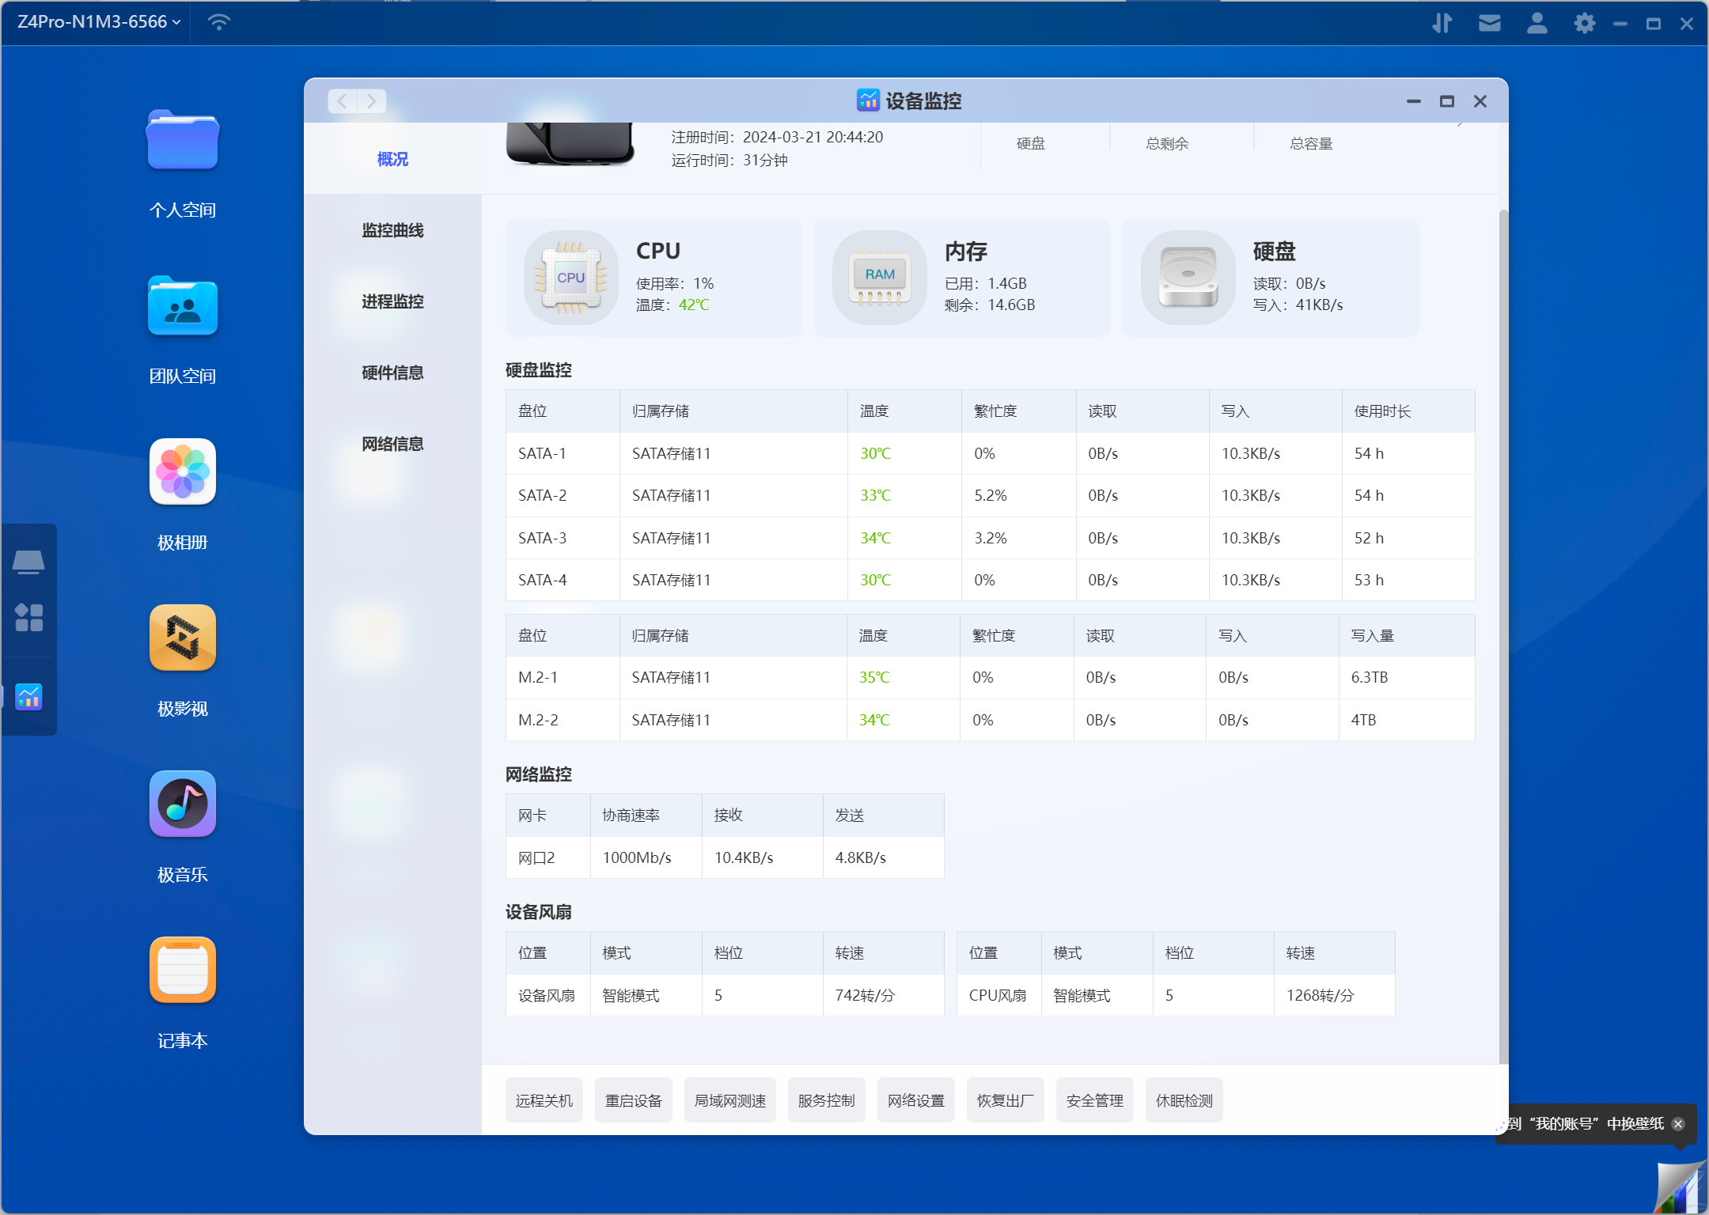Click the 局域网测速 button
This screenshot has height=1215, width=1709.
coord(729,1100)
